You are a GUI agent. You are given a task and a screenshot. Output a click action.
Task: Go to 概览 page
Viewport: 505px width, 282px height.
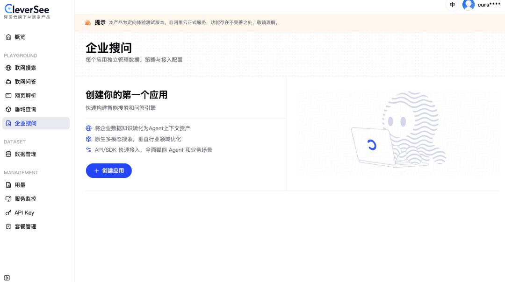pyautogui.click(x=36, y=37)
